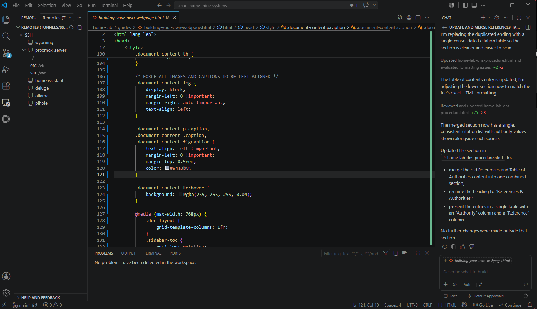Screen dimensions: 537x309
Task: Open the Auto model picker
Action: 467,285
